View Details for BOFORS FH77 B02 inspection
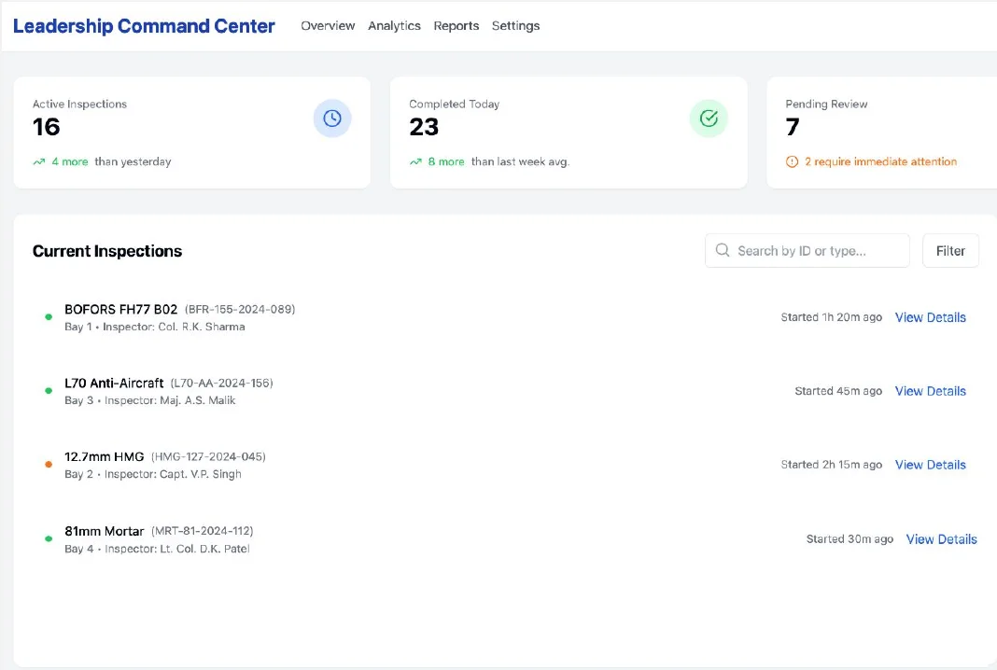This screenshot has width=997, height=670. coord(930,317)
